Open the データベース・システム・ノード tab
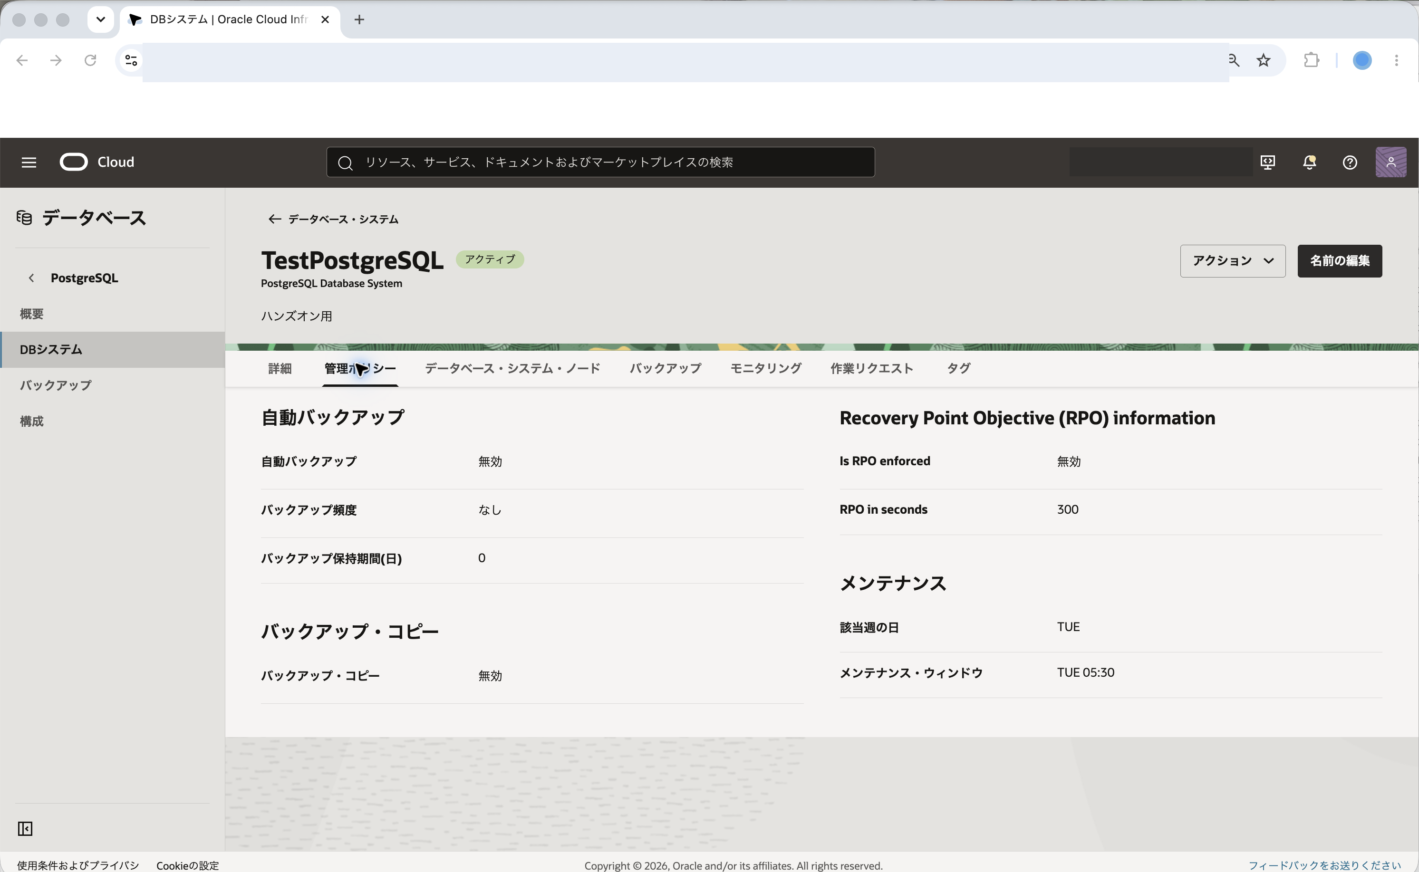The image size is (1419, 872). (x=513, y=369)
